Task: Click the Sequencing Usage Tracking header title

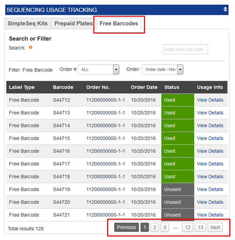Action: coord(52,10)
